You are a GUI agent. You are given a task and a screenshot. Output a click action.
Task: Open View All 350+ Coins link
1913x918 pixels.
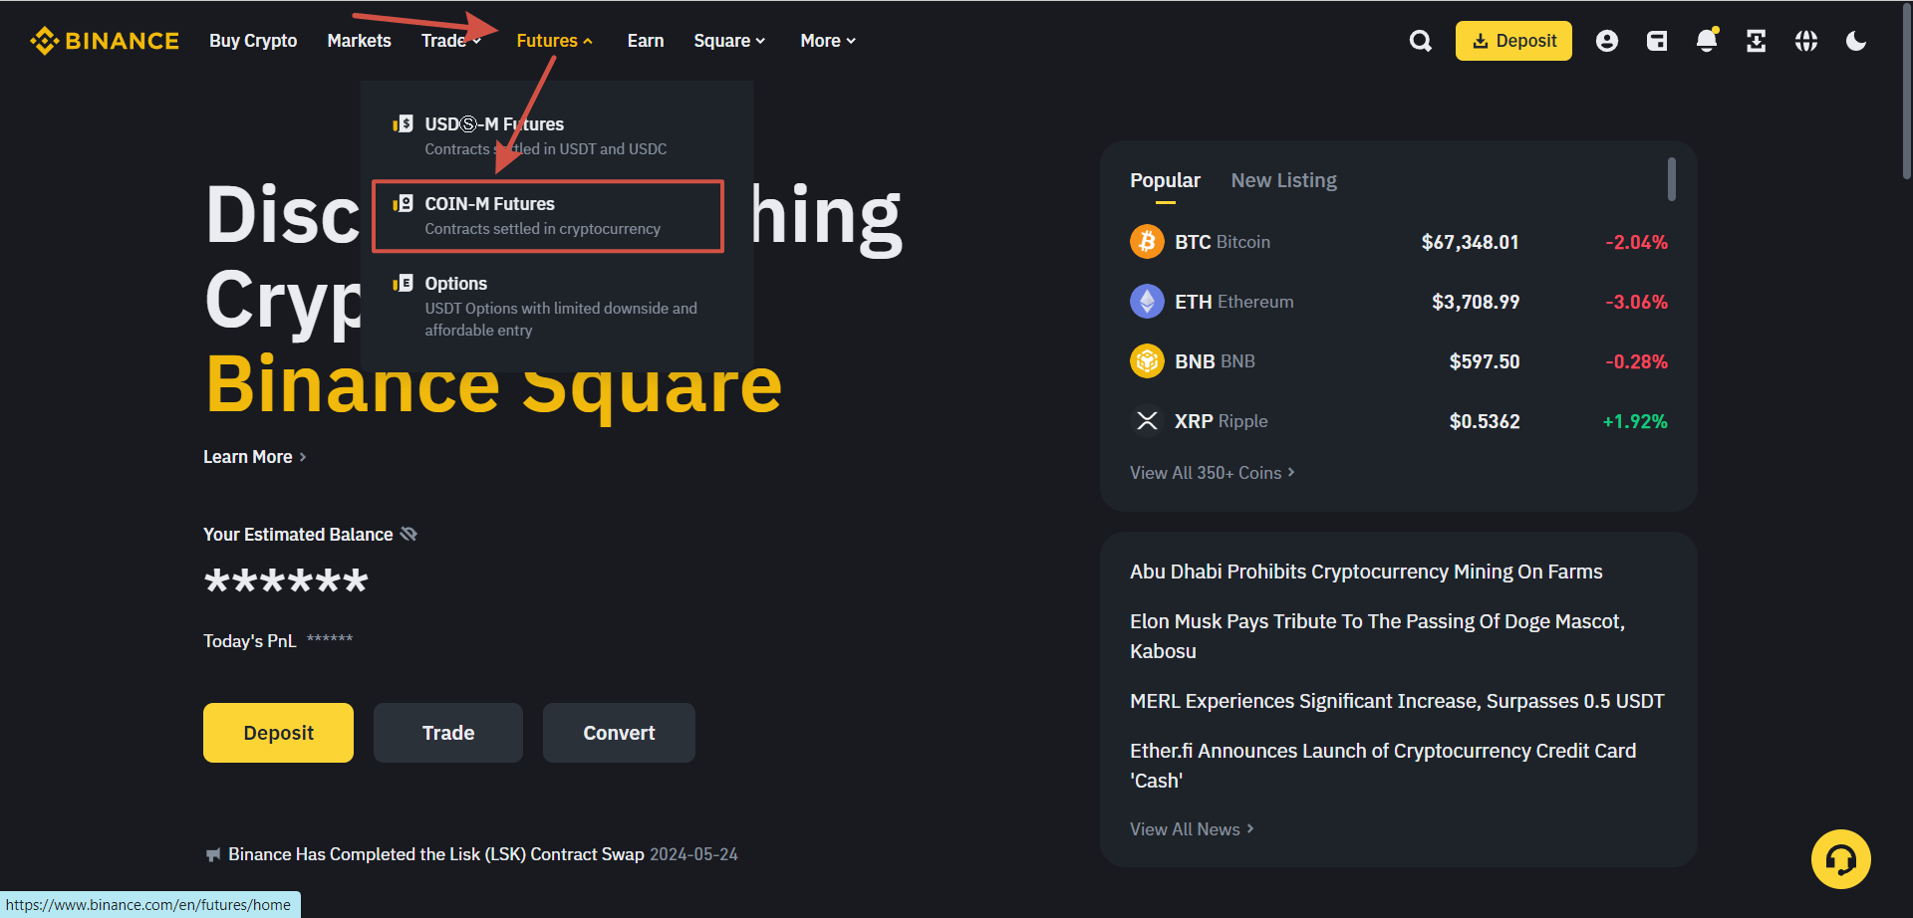(1213, 473)
